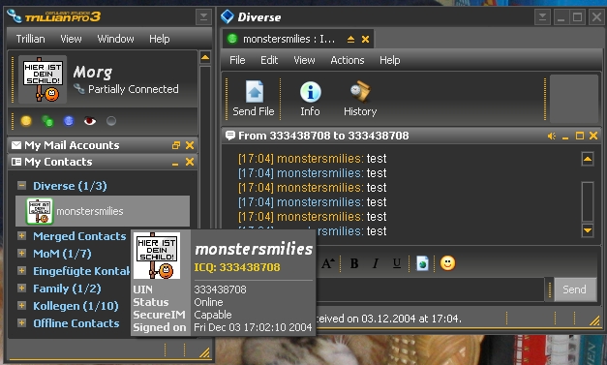Expand the Offline Contacts group

point(21,322)
